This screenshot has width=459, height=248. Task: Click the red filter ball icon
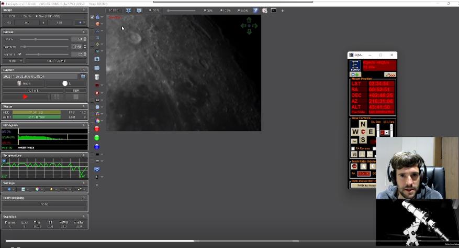coord(97,128)
